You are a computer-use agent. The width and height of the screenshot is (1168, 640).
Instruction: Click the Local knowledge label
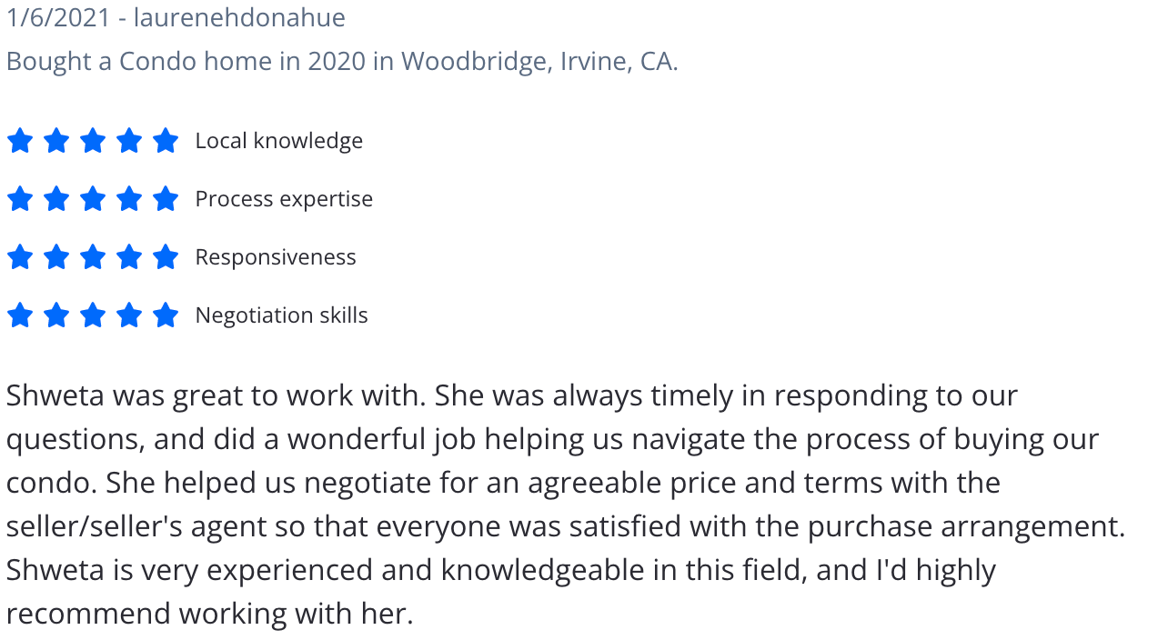pos(279,141)
